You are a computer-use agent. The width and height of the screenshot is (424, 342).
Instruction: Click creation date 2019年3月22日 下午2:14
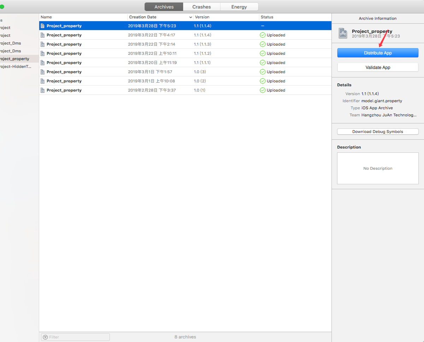(x=152, y=44)
